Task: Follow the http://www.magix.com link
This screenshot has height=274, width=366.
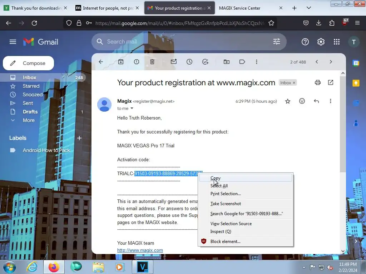Action: tap(140, 250)
